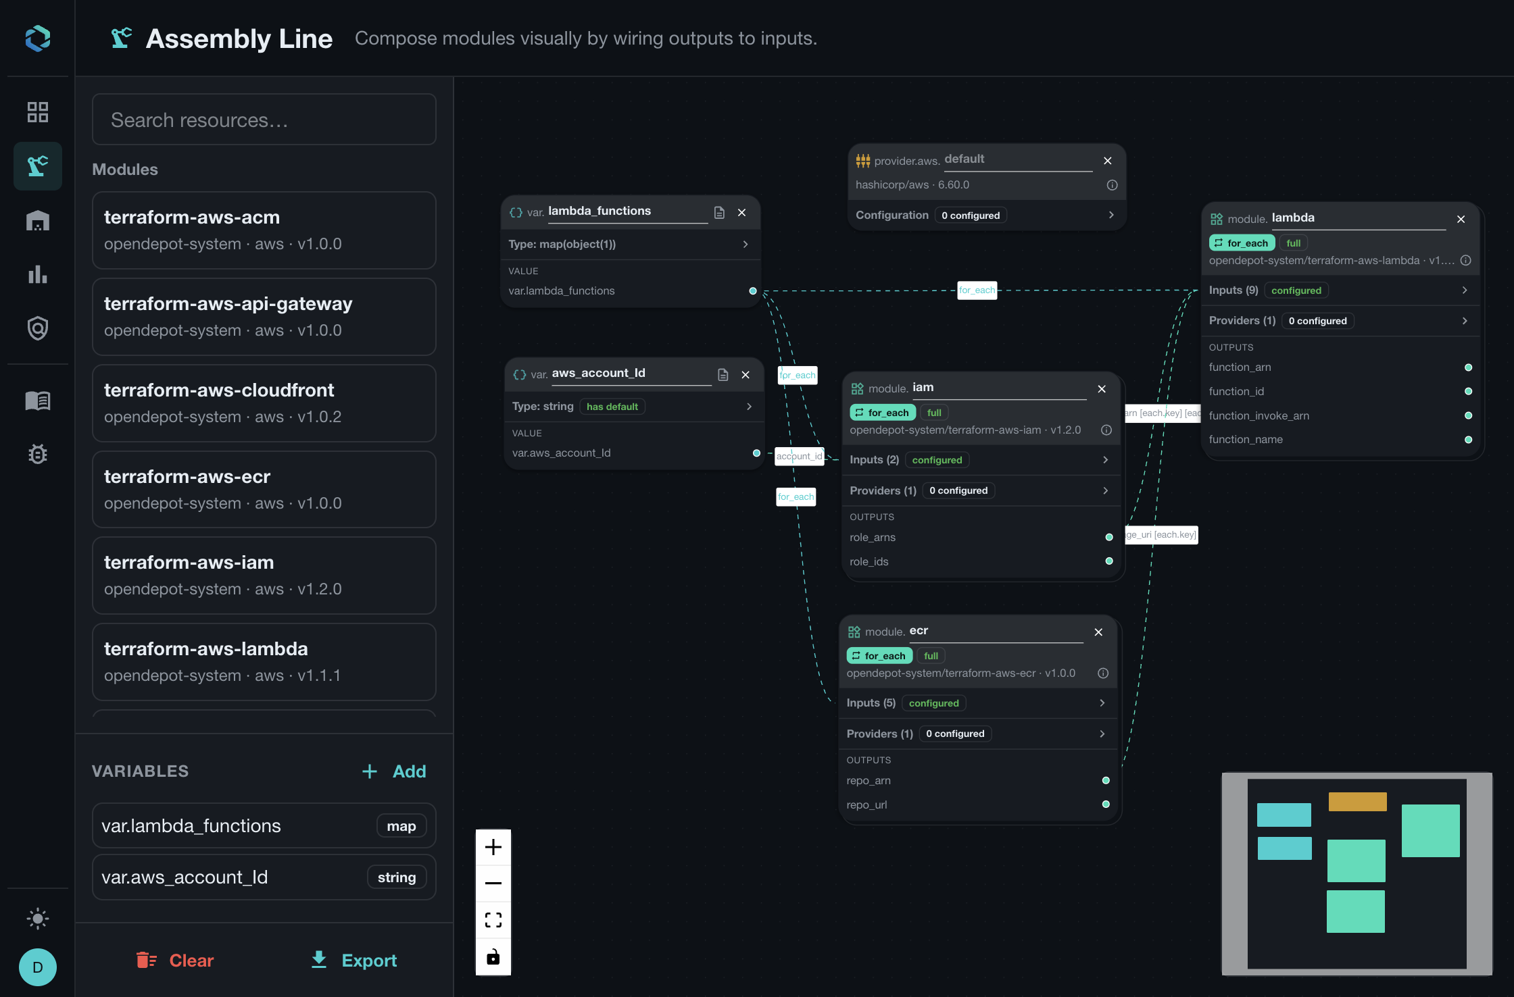Screen dimensions: 1514x997
Task: Zoom out on the canvas
Action: click(x=493, y=883)
